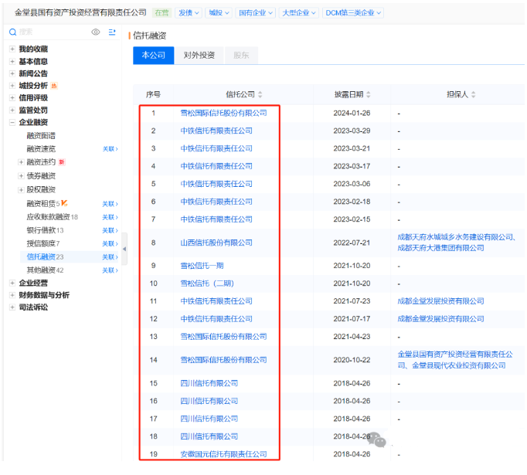This screenshot has height=475, width=527.
Task: Click the hot badge next to 城投分析
Action: 54,86
